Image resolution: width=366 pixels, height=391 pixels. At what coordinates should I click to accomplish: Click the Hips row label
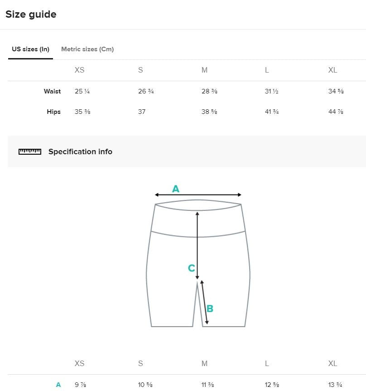point(53,112)
